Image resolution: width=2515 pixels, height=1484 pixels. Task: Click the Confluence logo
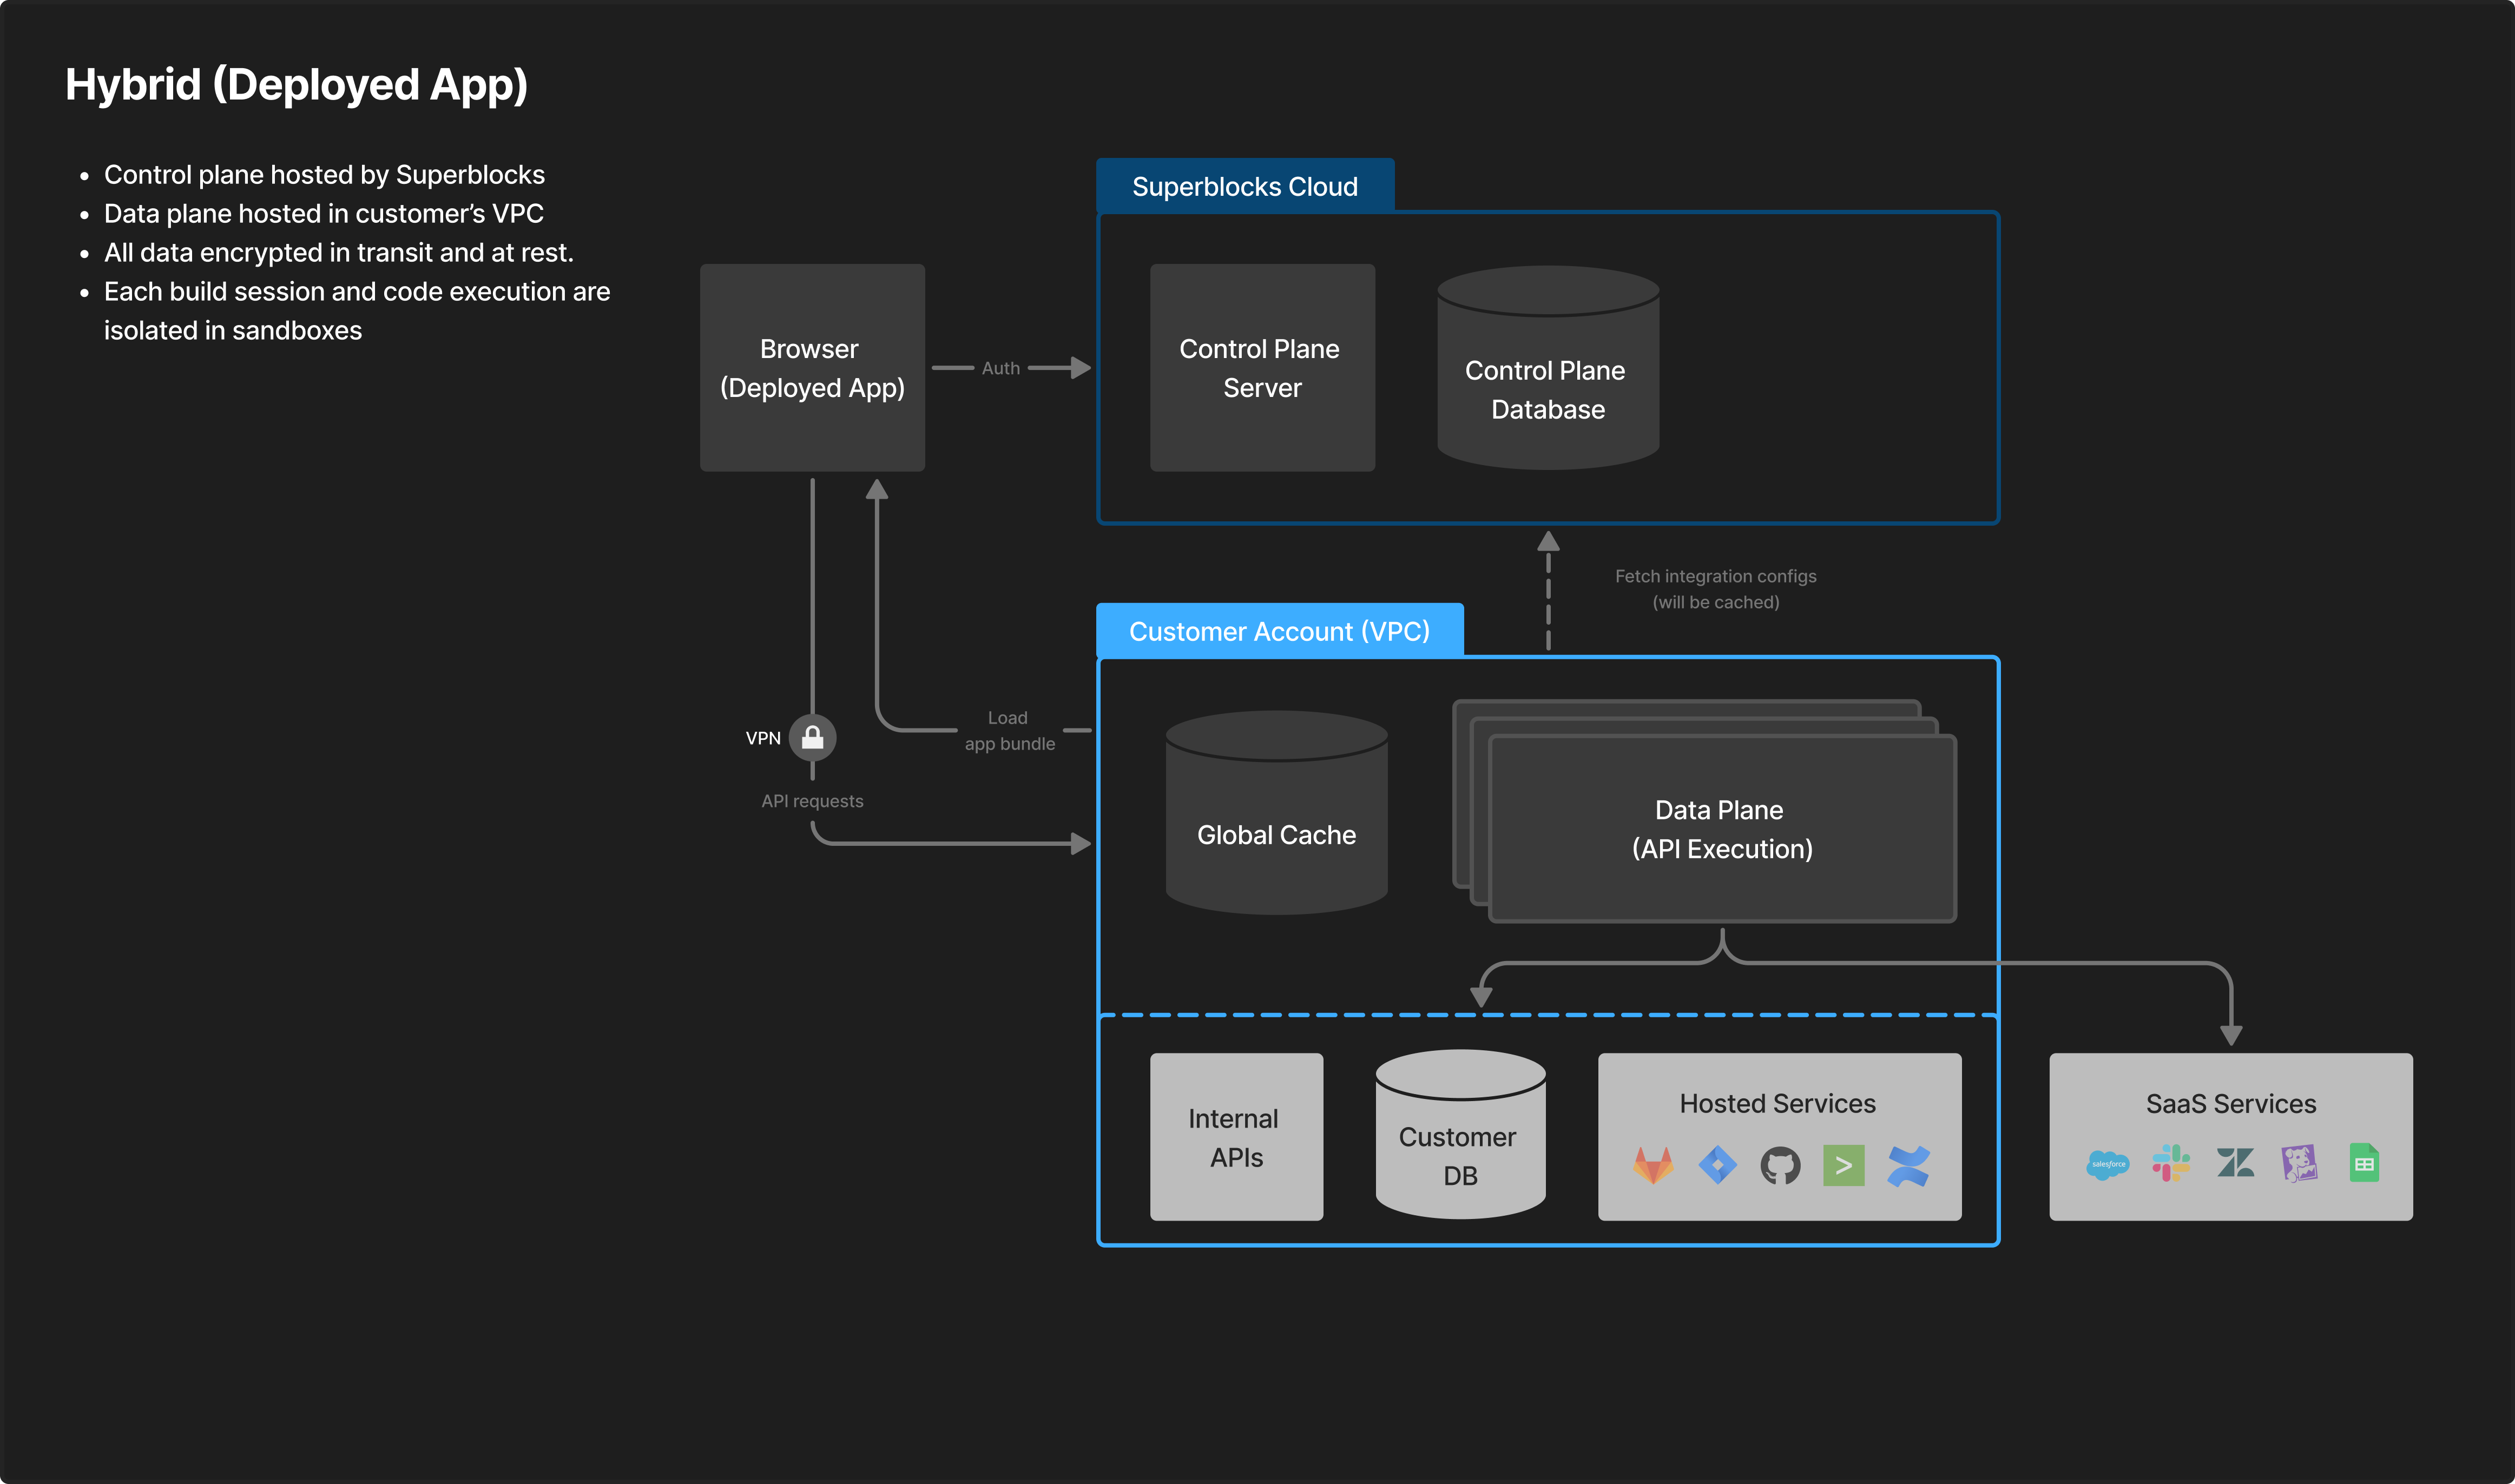(x=1908, y=1166)
